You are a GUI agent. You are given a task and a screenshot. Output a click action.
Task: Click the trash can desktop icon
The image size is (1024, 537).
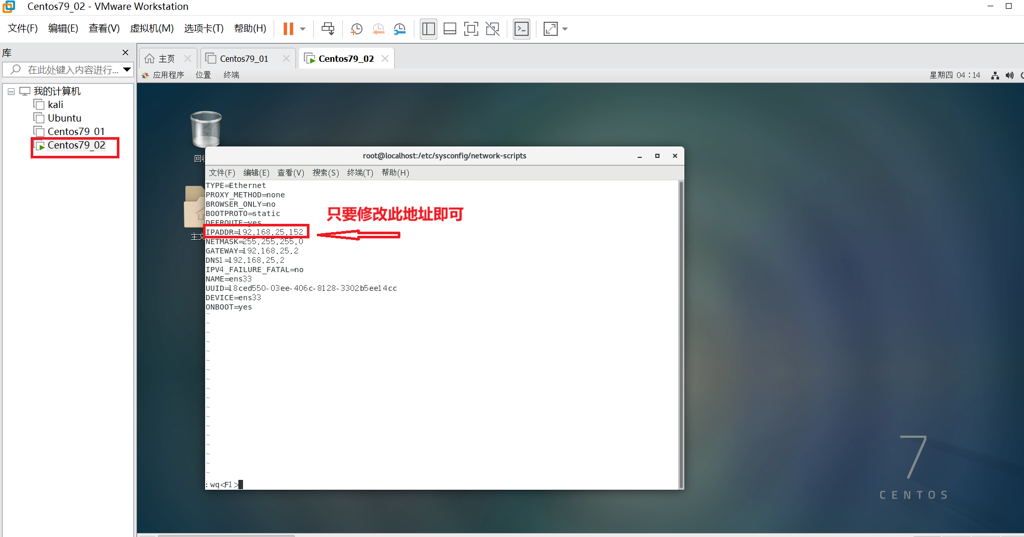pos(206,130)
